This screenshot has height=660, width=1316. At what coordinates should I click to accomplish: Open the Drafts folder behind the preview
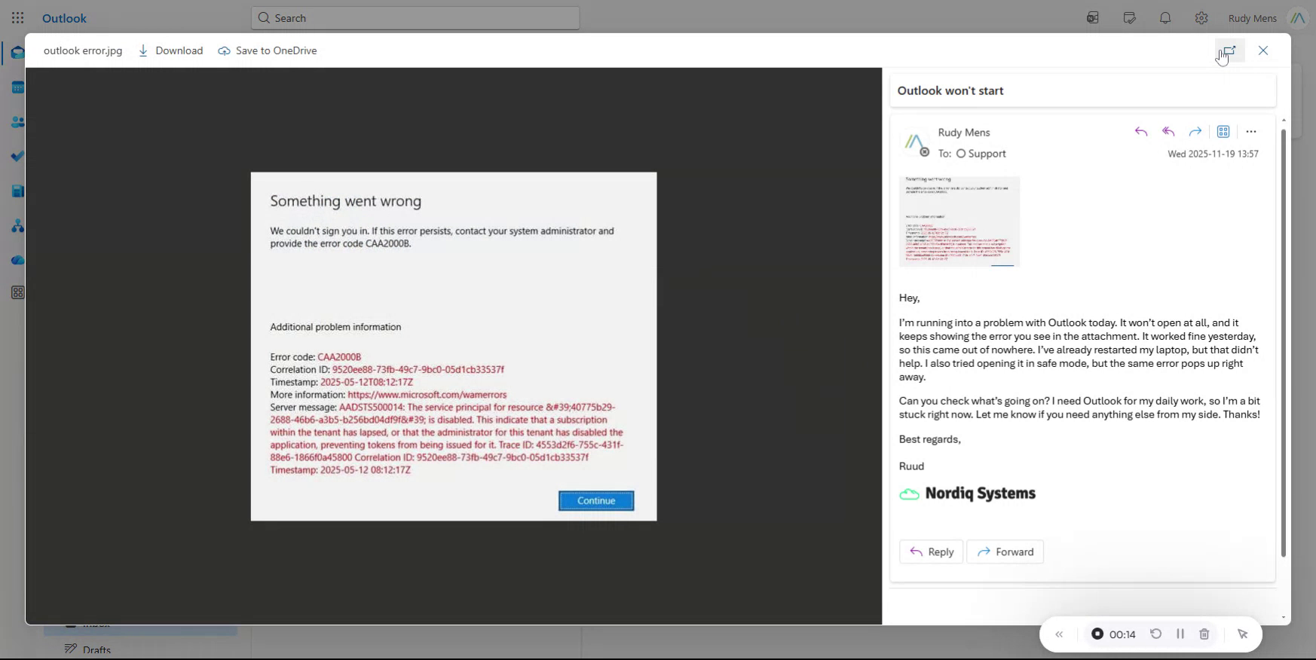click(96, 649)
